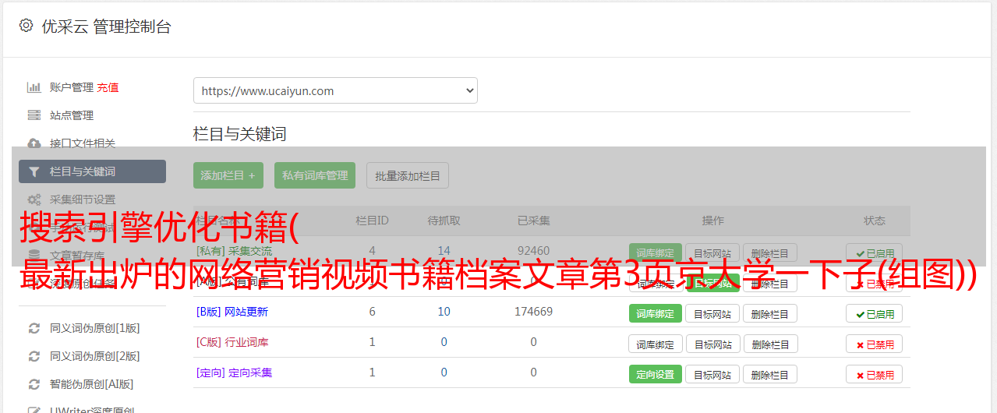This screenshot has width=997, height=413.
Task: Toggle 已禁用 status for 定向采集 row
Action: tap(874, 374)
